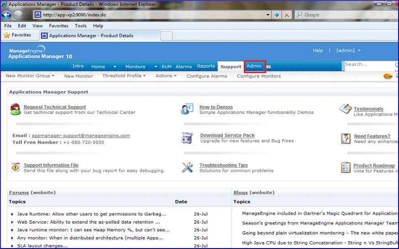This screenshot has height=249, width=399.
Task: Click the Request Technical Support headset icon
Action: [15, 110]
